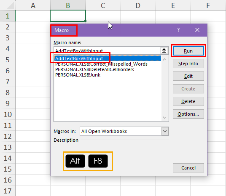The width and height of the screenshot is (226, 196).
Task: Click the select-all corner triangle
Action: 11,5
